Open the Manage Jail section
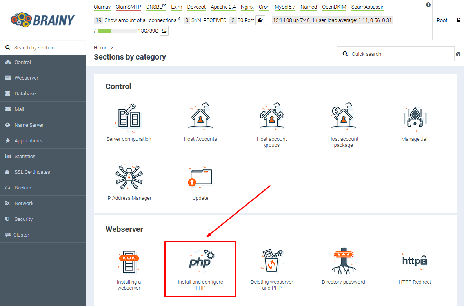This screenshot has width=464, height=306. (415, 122)
